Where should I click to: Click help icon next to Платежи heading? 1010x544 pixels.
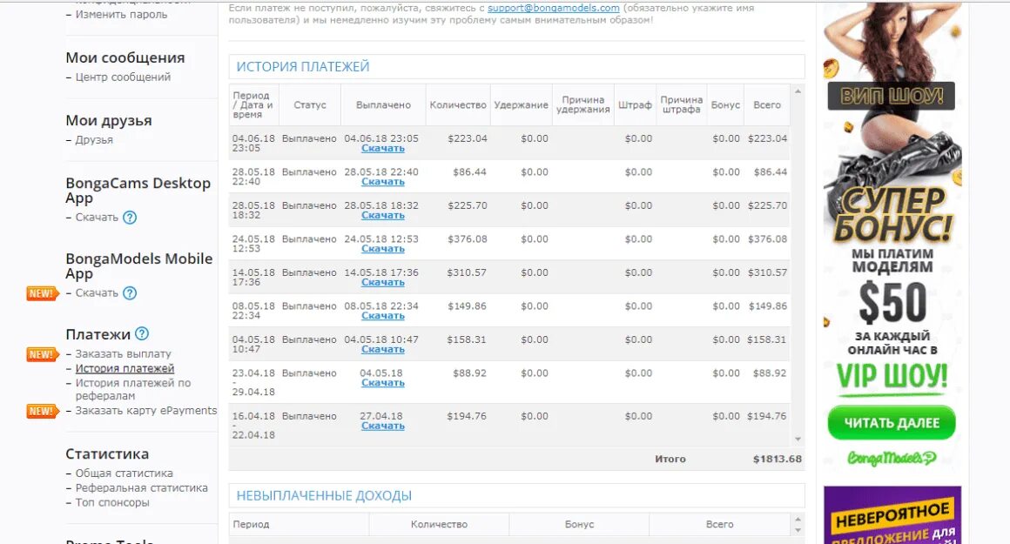click(x=142, y=333)
